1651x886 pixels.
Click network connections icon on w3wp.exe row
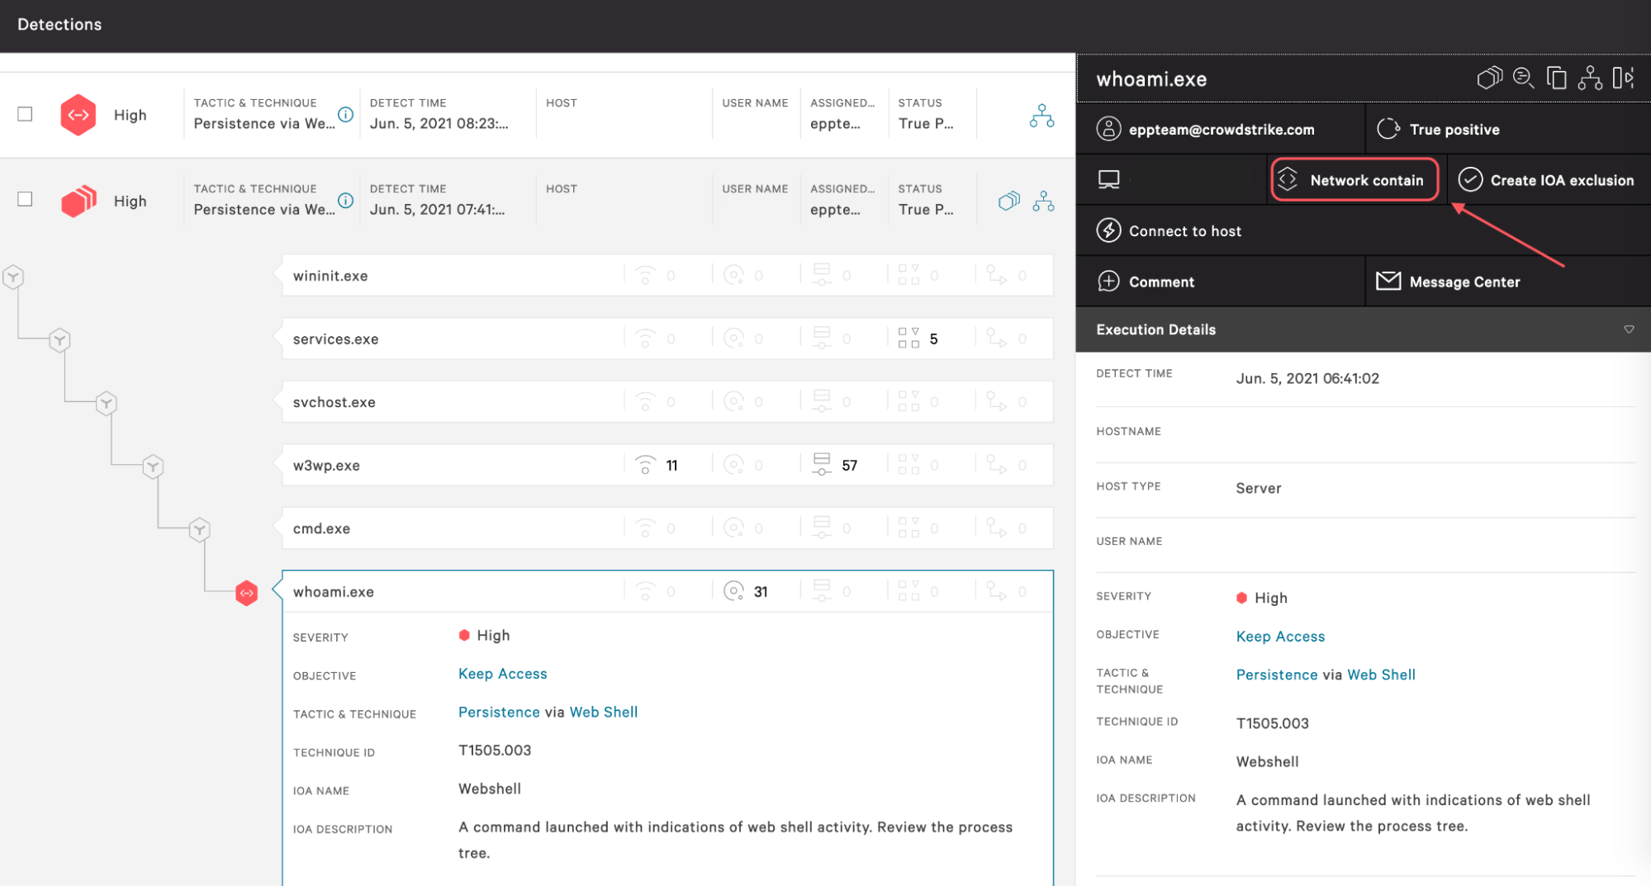pos(645,465)
